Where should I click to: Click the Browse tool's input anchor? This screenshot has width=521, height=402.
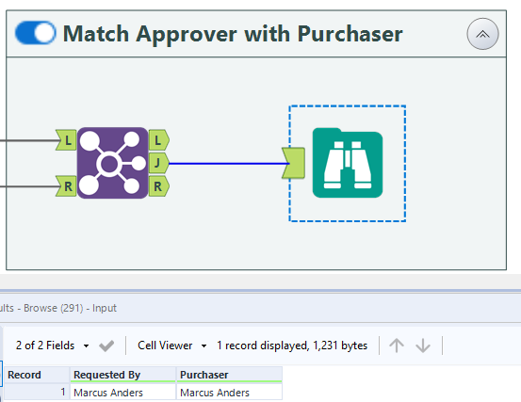pos(293,163)
